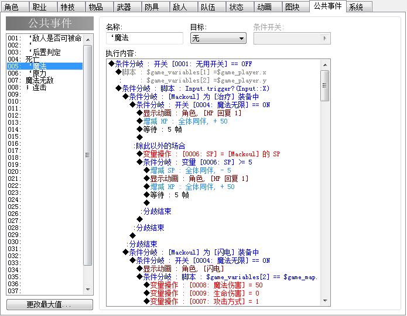Select line 变量操作 [0006: SP] = [Mackoul] 的 SP
This screenshot has width=407, height=316.
pyautogui.click(x=208, y=154)
